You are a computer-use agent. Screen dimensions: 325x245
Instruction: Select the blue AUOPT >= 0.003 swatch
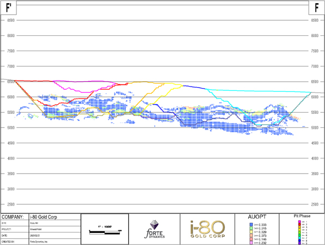pyautogui.click(x=251, y=224)
